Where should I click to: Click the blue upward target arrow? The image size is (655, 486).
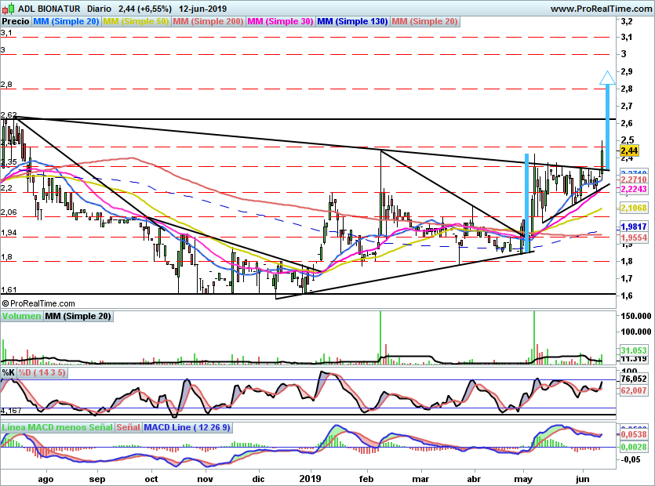tap(606, 78)
